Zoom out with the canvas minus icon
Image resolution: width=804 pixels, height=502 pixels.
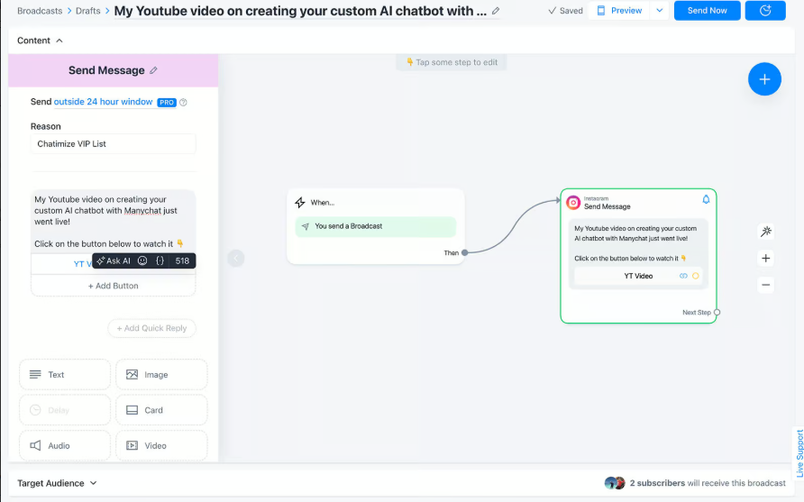point(765,285)
